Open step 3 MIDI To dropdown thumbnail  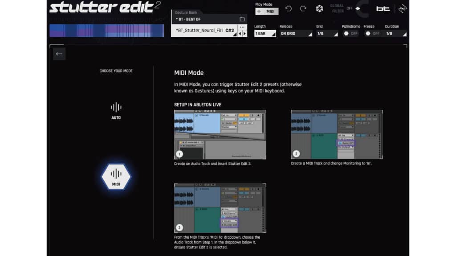pos(220,208)
